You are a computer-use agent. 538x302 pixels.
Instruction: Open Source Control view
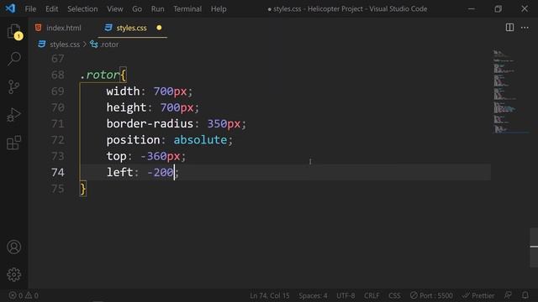pyautogui.click(x=14, y=87)
